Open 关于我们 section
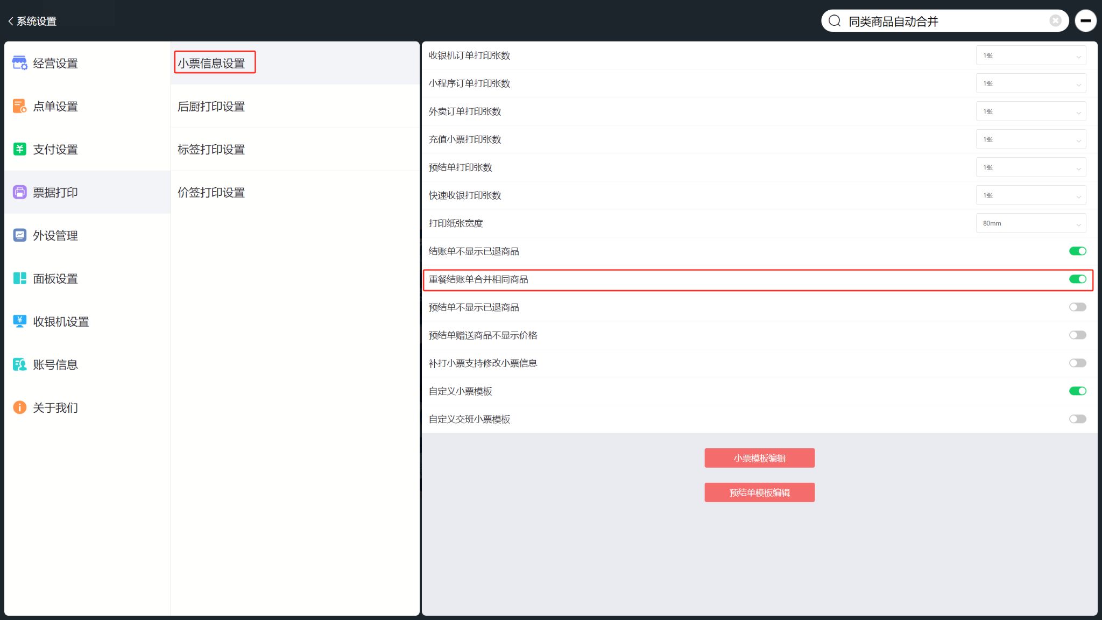The height and width of the screenshot is (620, 1102). (x=87, y=407)
